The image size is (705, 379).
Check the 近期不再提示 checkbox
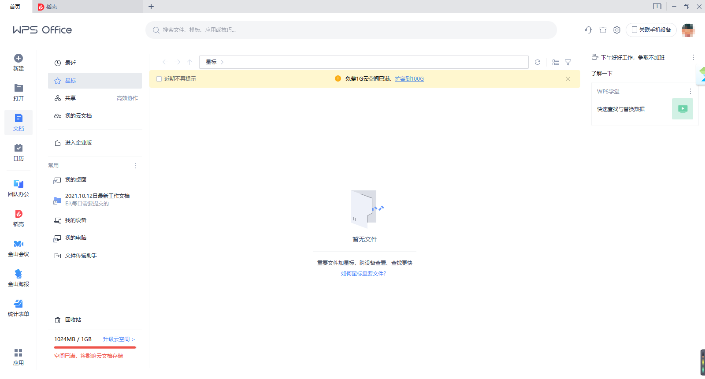[x=159, y=79]
